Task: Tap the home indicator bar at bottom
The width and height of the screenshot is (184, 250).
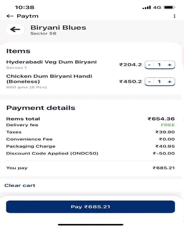Action: [91, 225]
